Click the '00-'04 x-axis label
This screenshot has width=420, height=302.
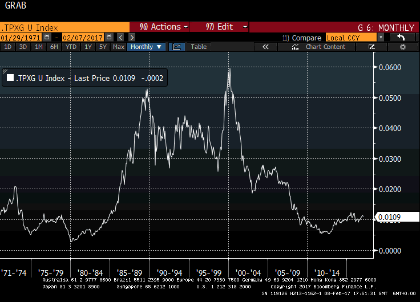(x=248, y=273)
